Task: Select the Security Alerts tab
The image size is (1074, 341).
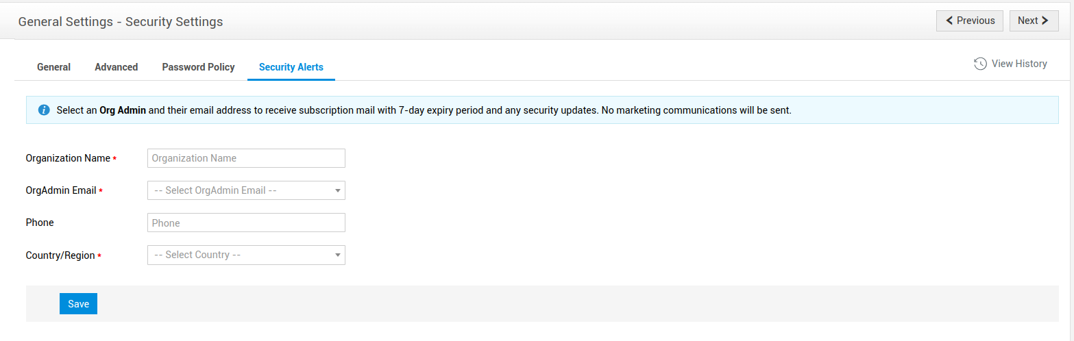Action: coord(291,67)
